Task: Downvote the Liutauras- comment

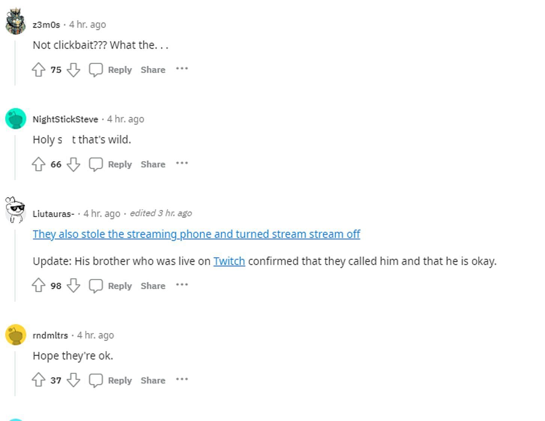Action: coord(73,286)
